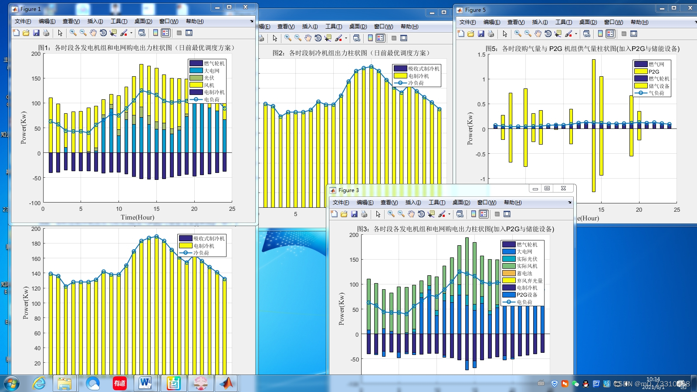Launch Internet Explorer from taskbar
Viewport: 697px width, 392px height.
click(39, 383)
